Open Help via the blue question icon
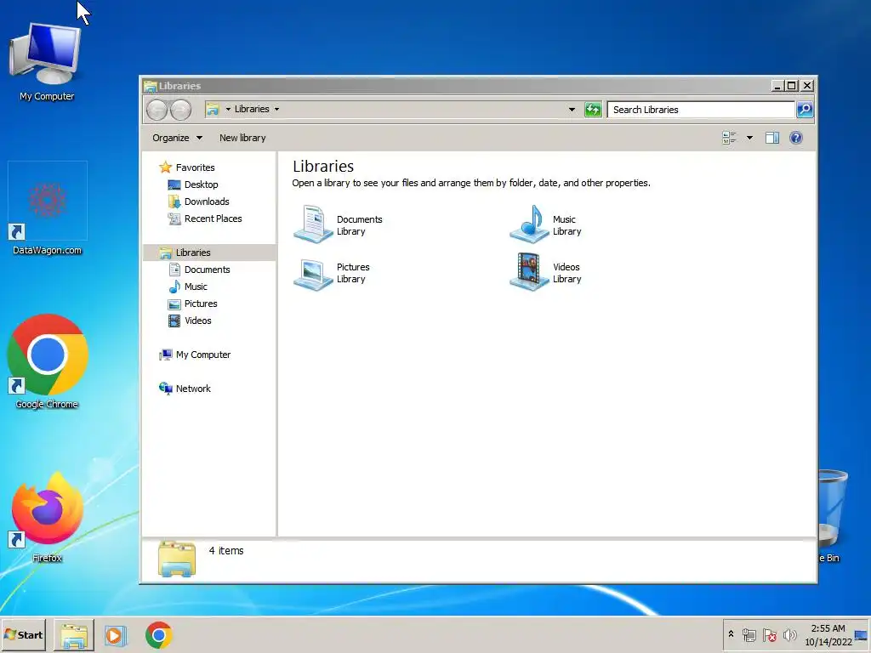The height and width of the screenshot is (653, 871). [x=795, y=138]
